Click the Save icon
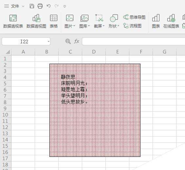Screen dimensions: 185x170 [x=32, y=6]
